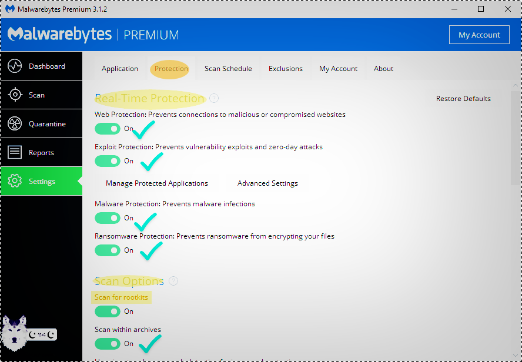Open the Exclusions tab
522x362 pixels.
tap(286, 69)
